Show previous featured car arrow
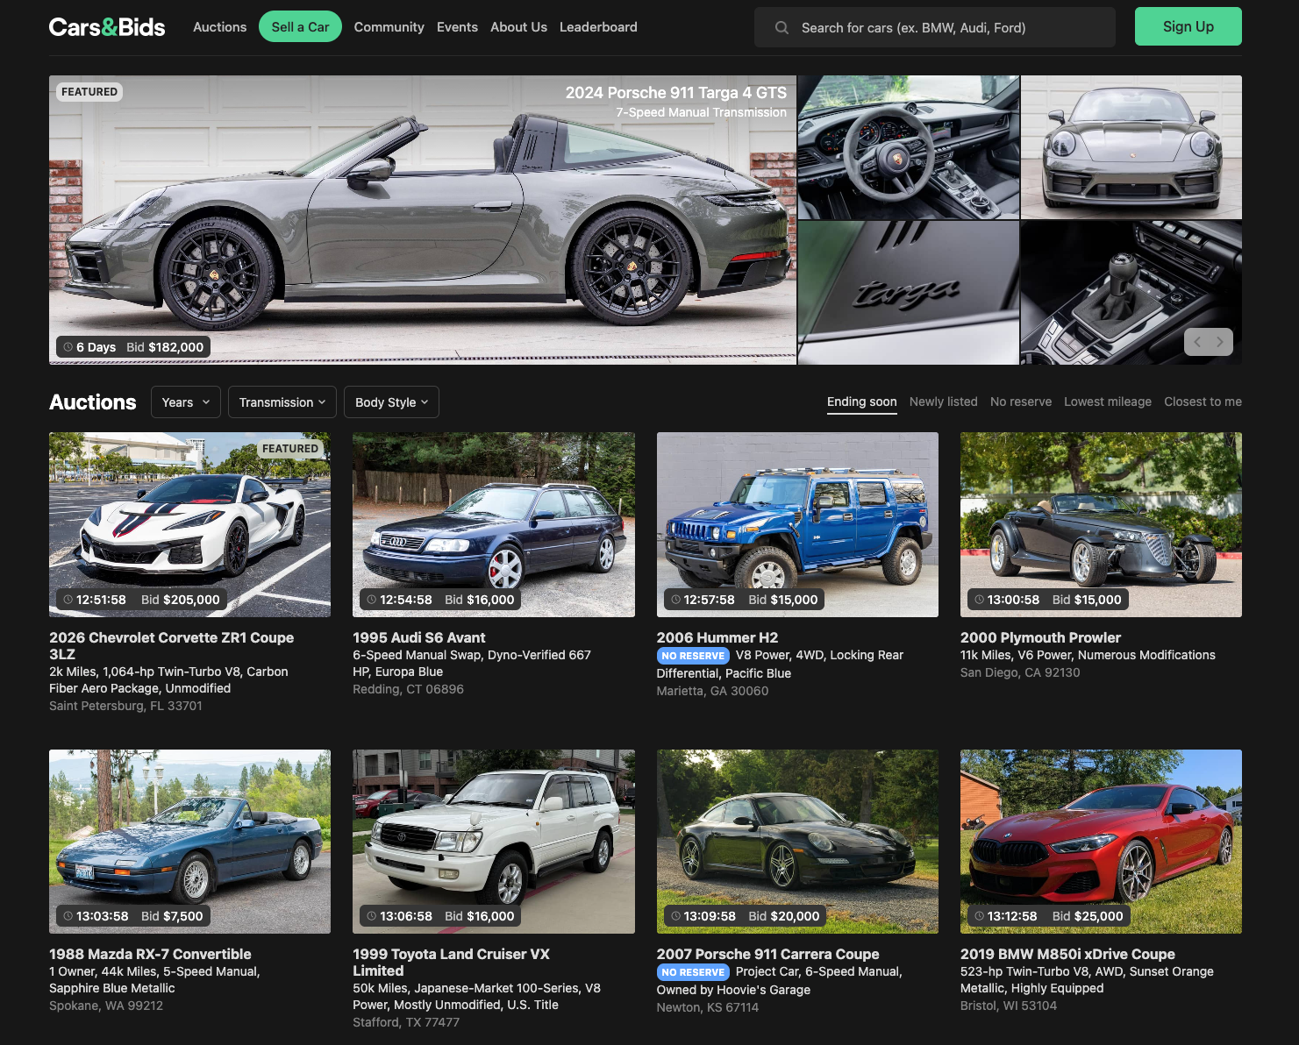 click(x=1198, y=342)
